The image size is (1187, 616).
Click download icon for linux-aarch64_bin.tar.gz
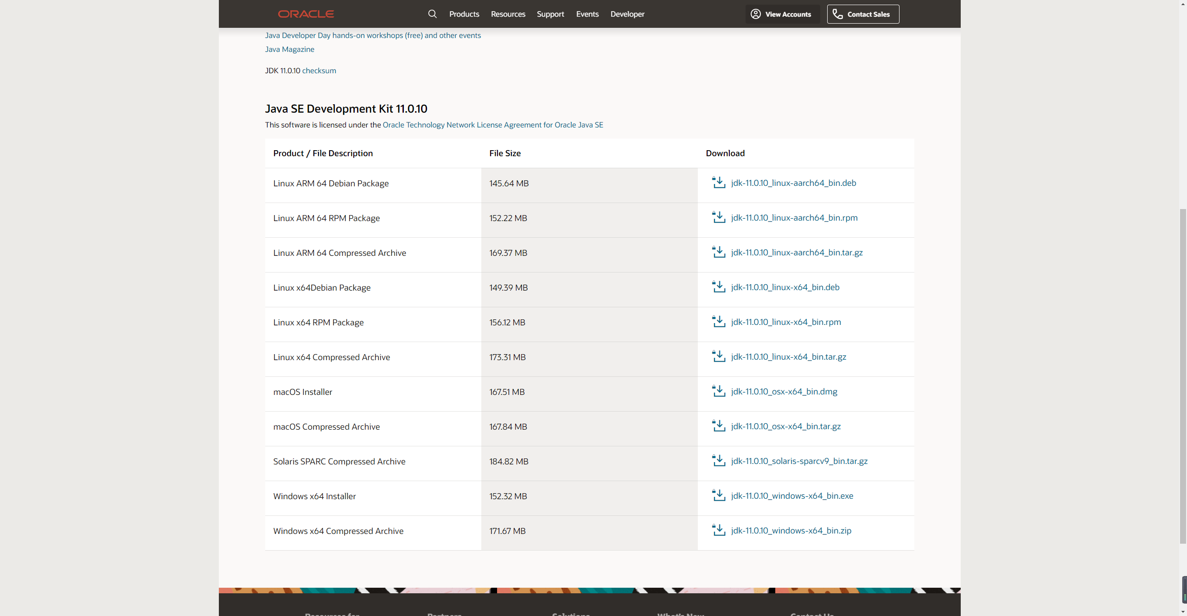tap(719, 252)
